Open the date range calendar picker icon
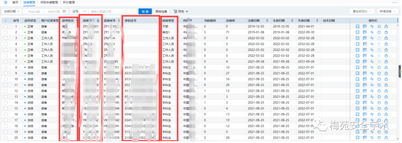The width and height of the screenshot is (402, 143). [x=64, y=12]
